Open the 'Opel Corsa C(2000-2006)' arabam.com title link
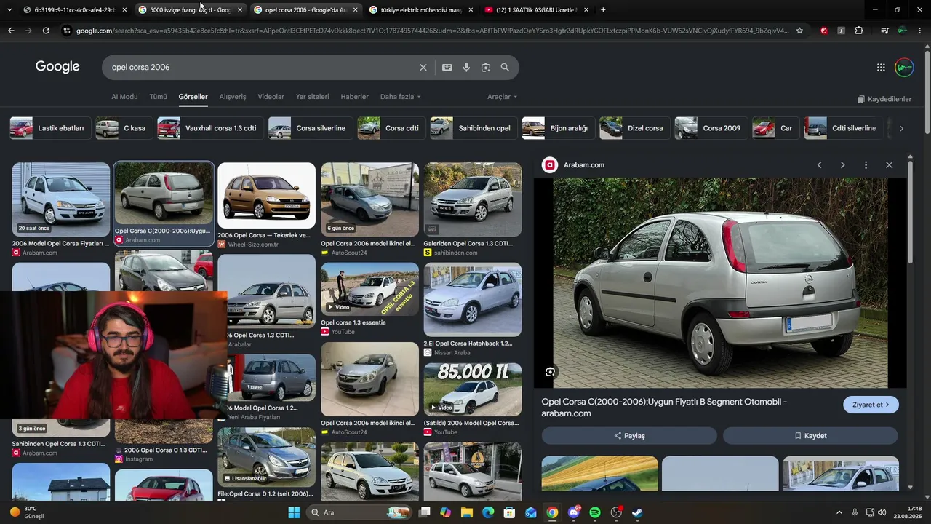Viewport: 931px width, 524px height. (664, 408)
